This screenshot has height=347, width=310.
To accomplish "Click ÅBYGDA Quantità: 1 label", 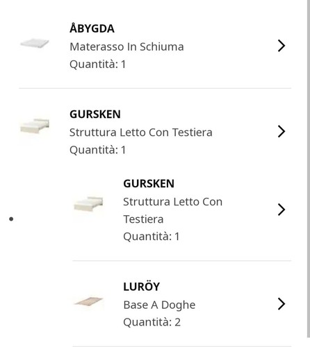I will [x=98, y=65].
